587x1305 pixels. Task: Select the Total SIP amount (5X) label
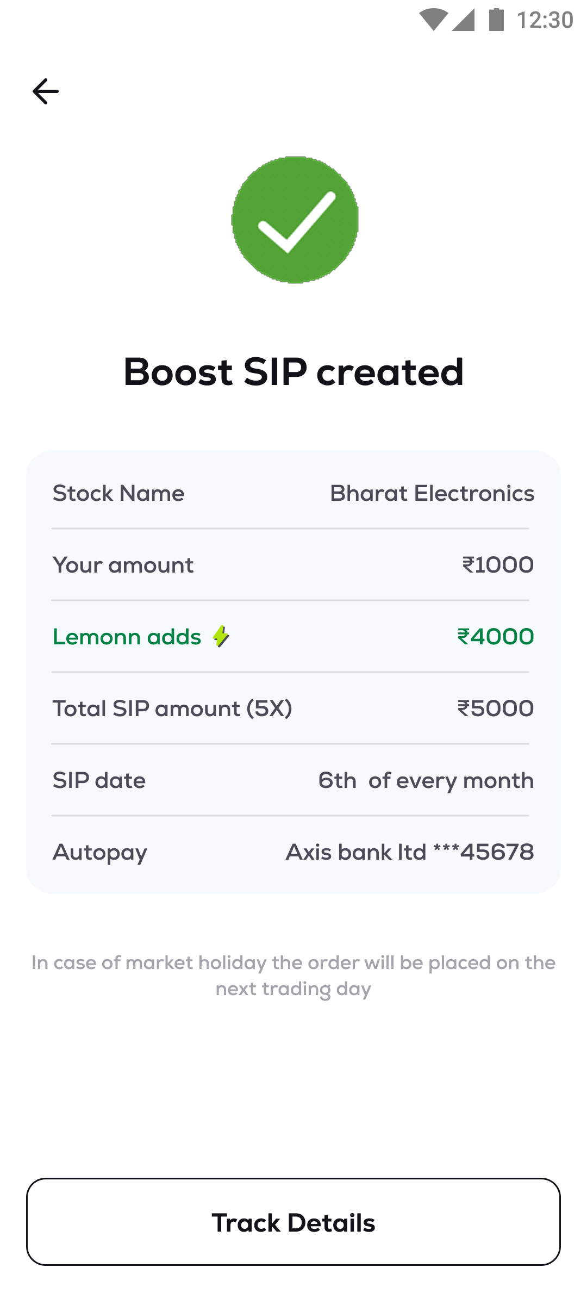click(172, 709)
